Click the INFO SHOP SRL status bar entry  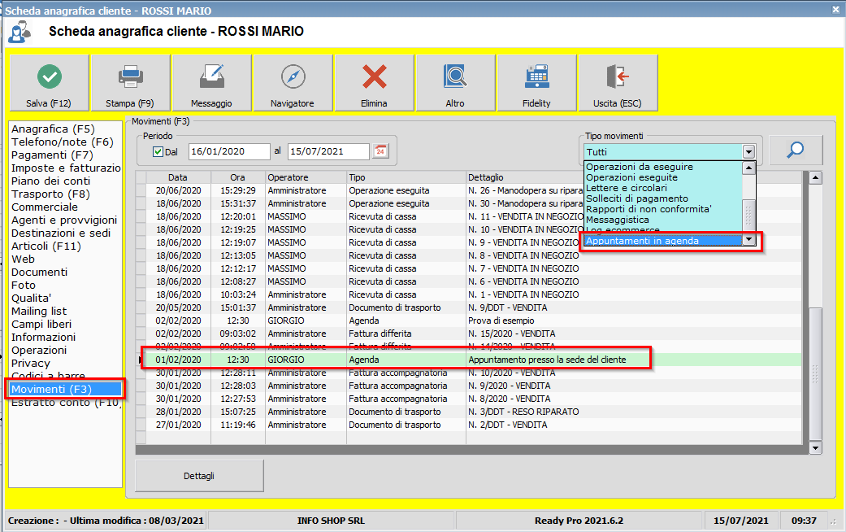tap(331, 521)
